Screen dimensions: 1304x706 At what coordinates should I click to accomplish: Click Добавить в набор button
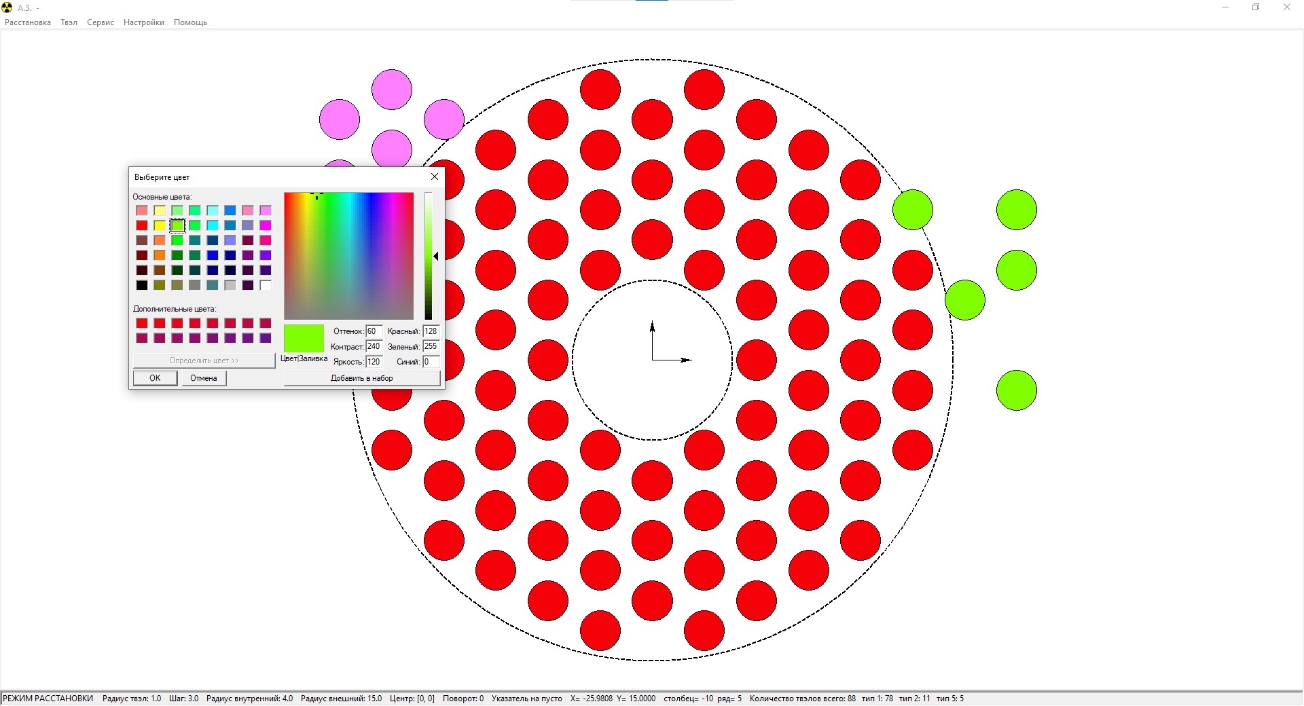tap(362, 378)
